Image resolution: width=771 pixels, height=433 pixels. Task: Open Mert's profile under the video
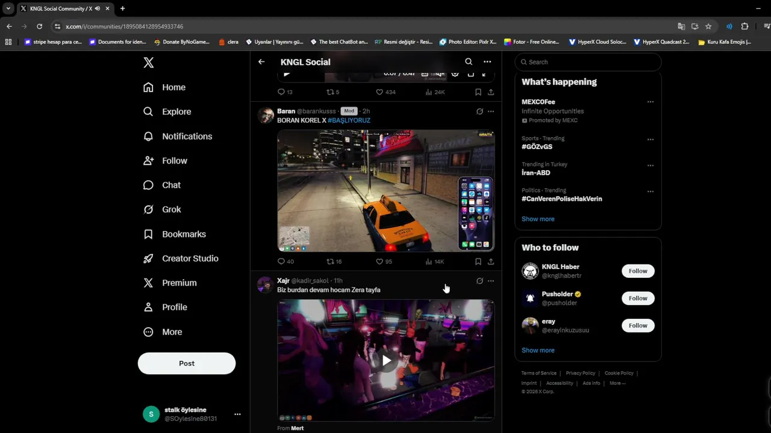(x=298, y=428)
